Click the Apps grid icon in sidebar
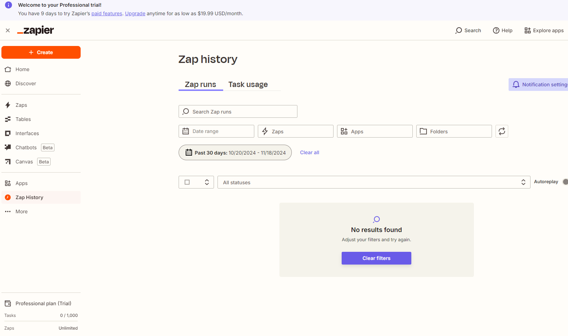The width and height of the screenshot is (568, 336). [x=8, y=183]
